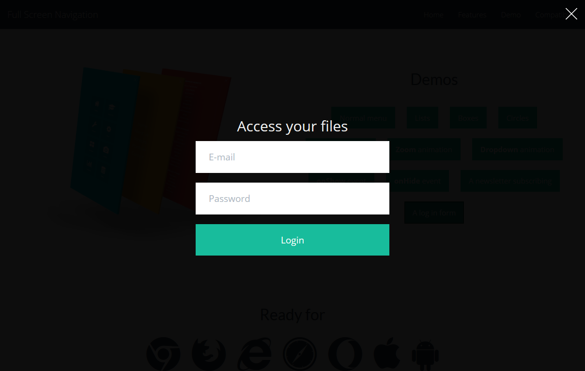Open the Home navigation link
585x371 pixels.
coord(433,15)
